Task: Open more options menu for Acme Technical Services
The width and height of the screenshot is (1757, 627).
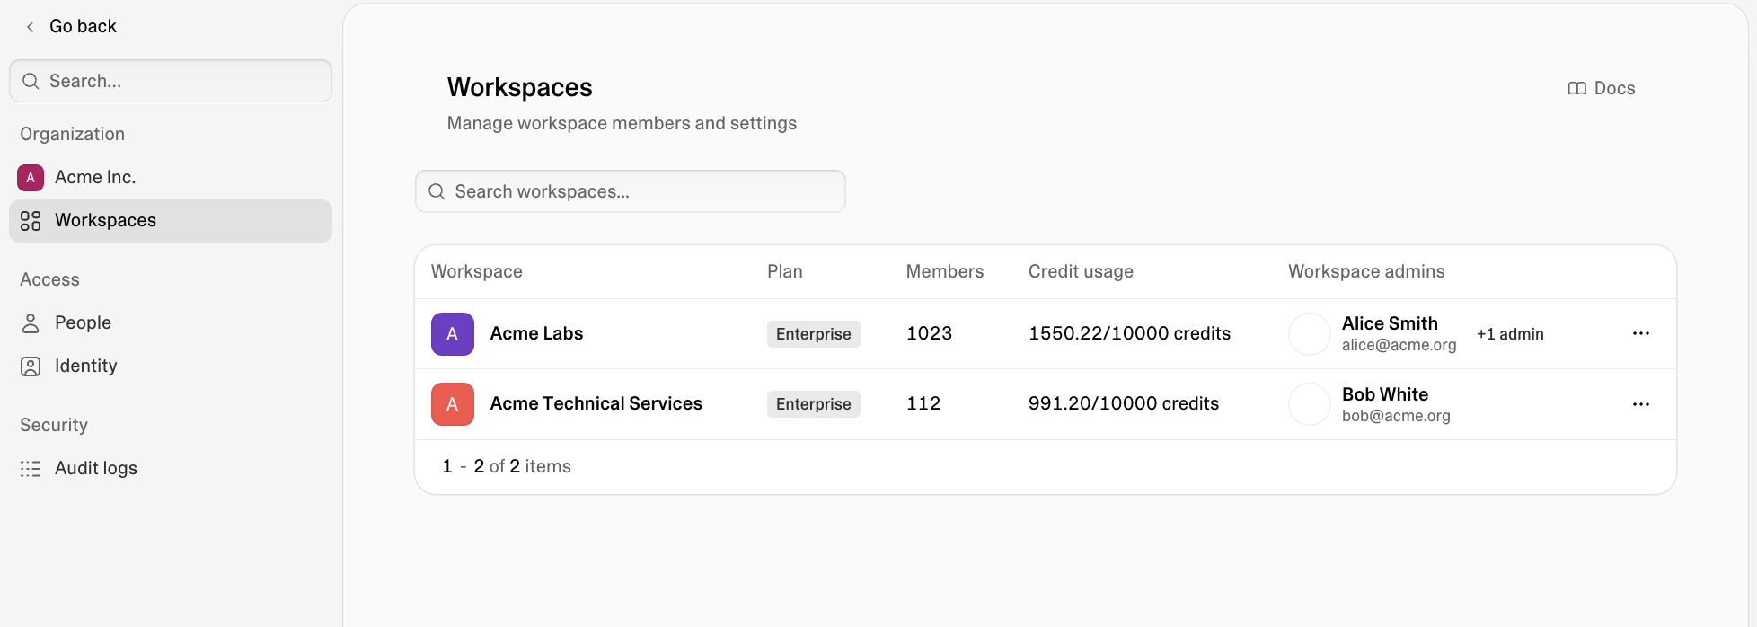Action: (1641, 404)
